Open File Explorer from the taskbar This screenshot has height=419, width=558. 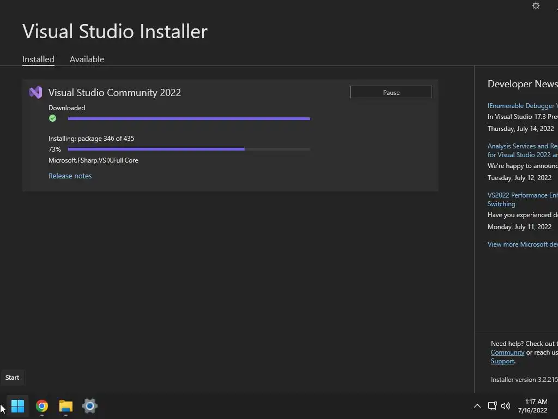[x=66, y=406]
